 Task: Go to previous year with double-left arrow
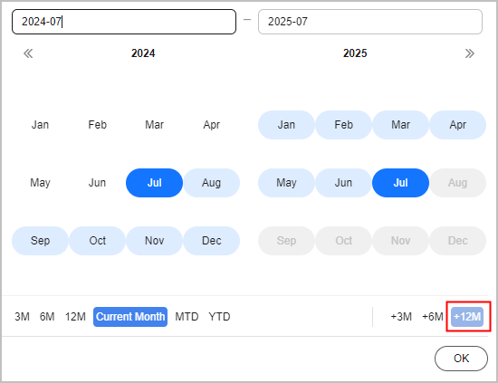[28, 53]
